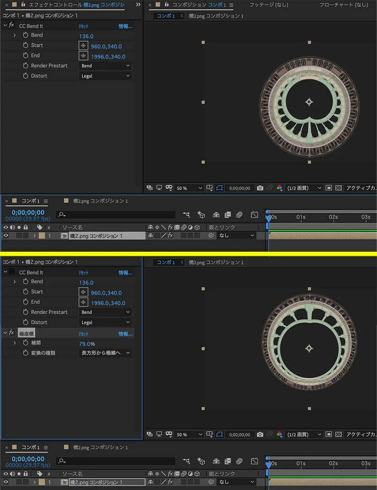Toggle the Render Prestart stopwatch in upper screenshot
This screenshot has width=377, height=490.
click(26, 66)
